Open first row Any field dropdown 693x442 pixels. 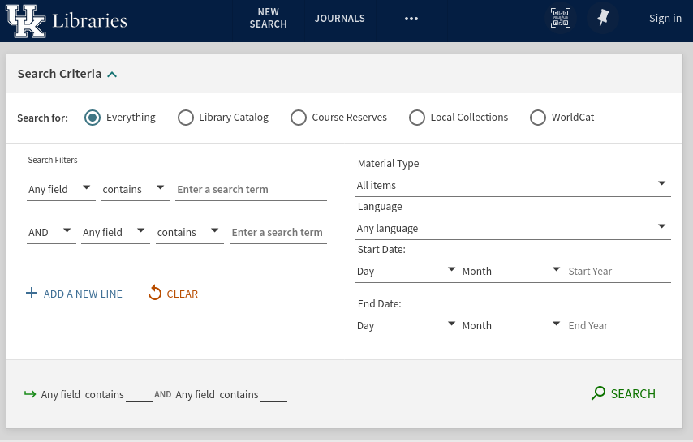click(61, 190)
